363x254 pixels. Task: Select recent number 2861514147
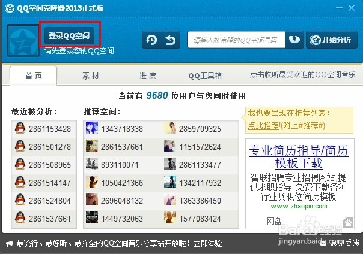[50, 183]
